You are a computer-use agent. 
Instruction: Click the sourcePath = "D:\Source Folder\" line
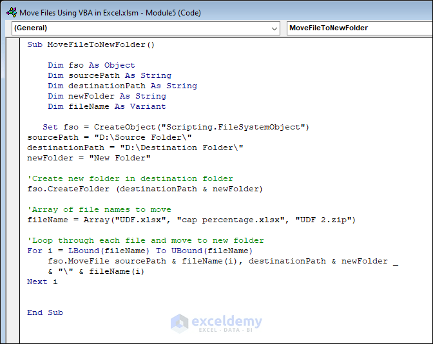point(110,137)
